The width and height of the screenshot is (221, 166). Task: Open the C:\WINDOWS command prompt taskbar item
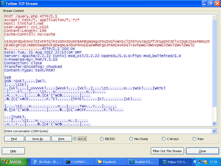[x=78, y=162]
